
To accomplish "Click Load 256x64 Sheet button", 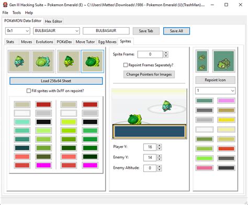I will click(56, 81).
